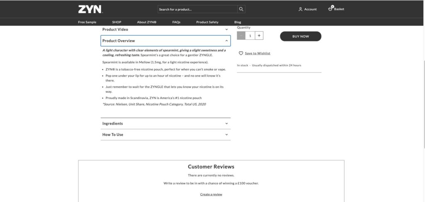The image size is (425, 202).
Task: Click the search magnifier icon
Action: [x=241, y=9]
